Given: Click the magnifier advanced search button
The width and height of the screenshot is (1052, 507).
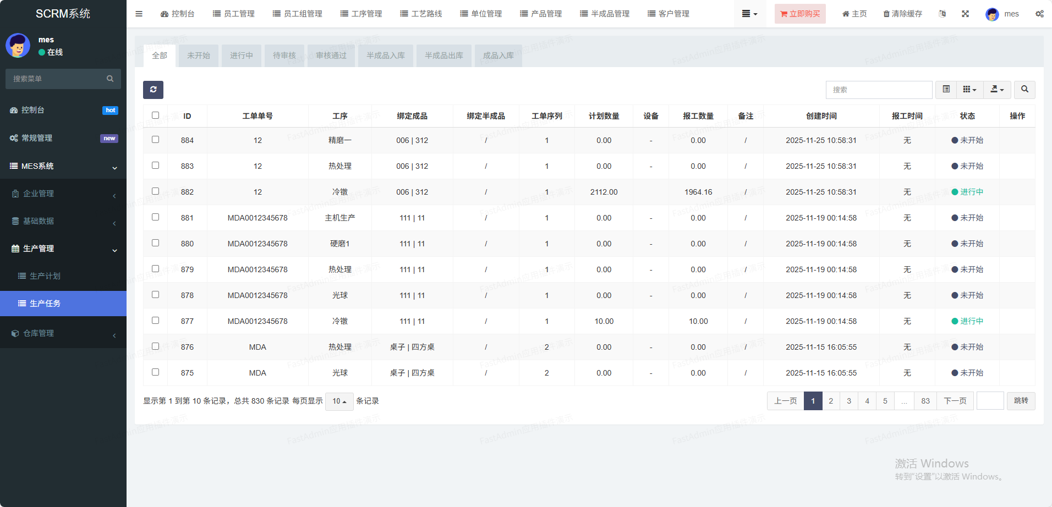Looking at the screenshot, I should [x=1024, y=90].
